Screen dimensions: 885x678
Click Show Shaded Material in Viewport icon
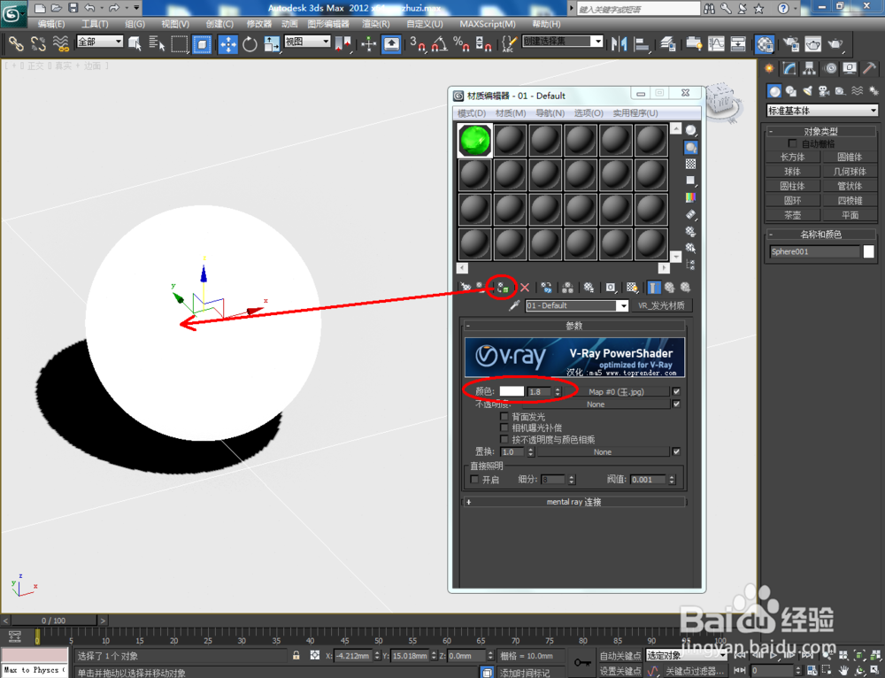tap(632, 288)
